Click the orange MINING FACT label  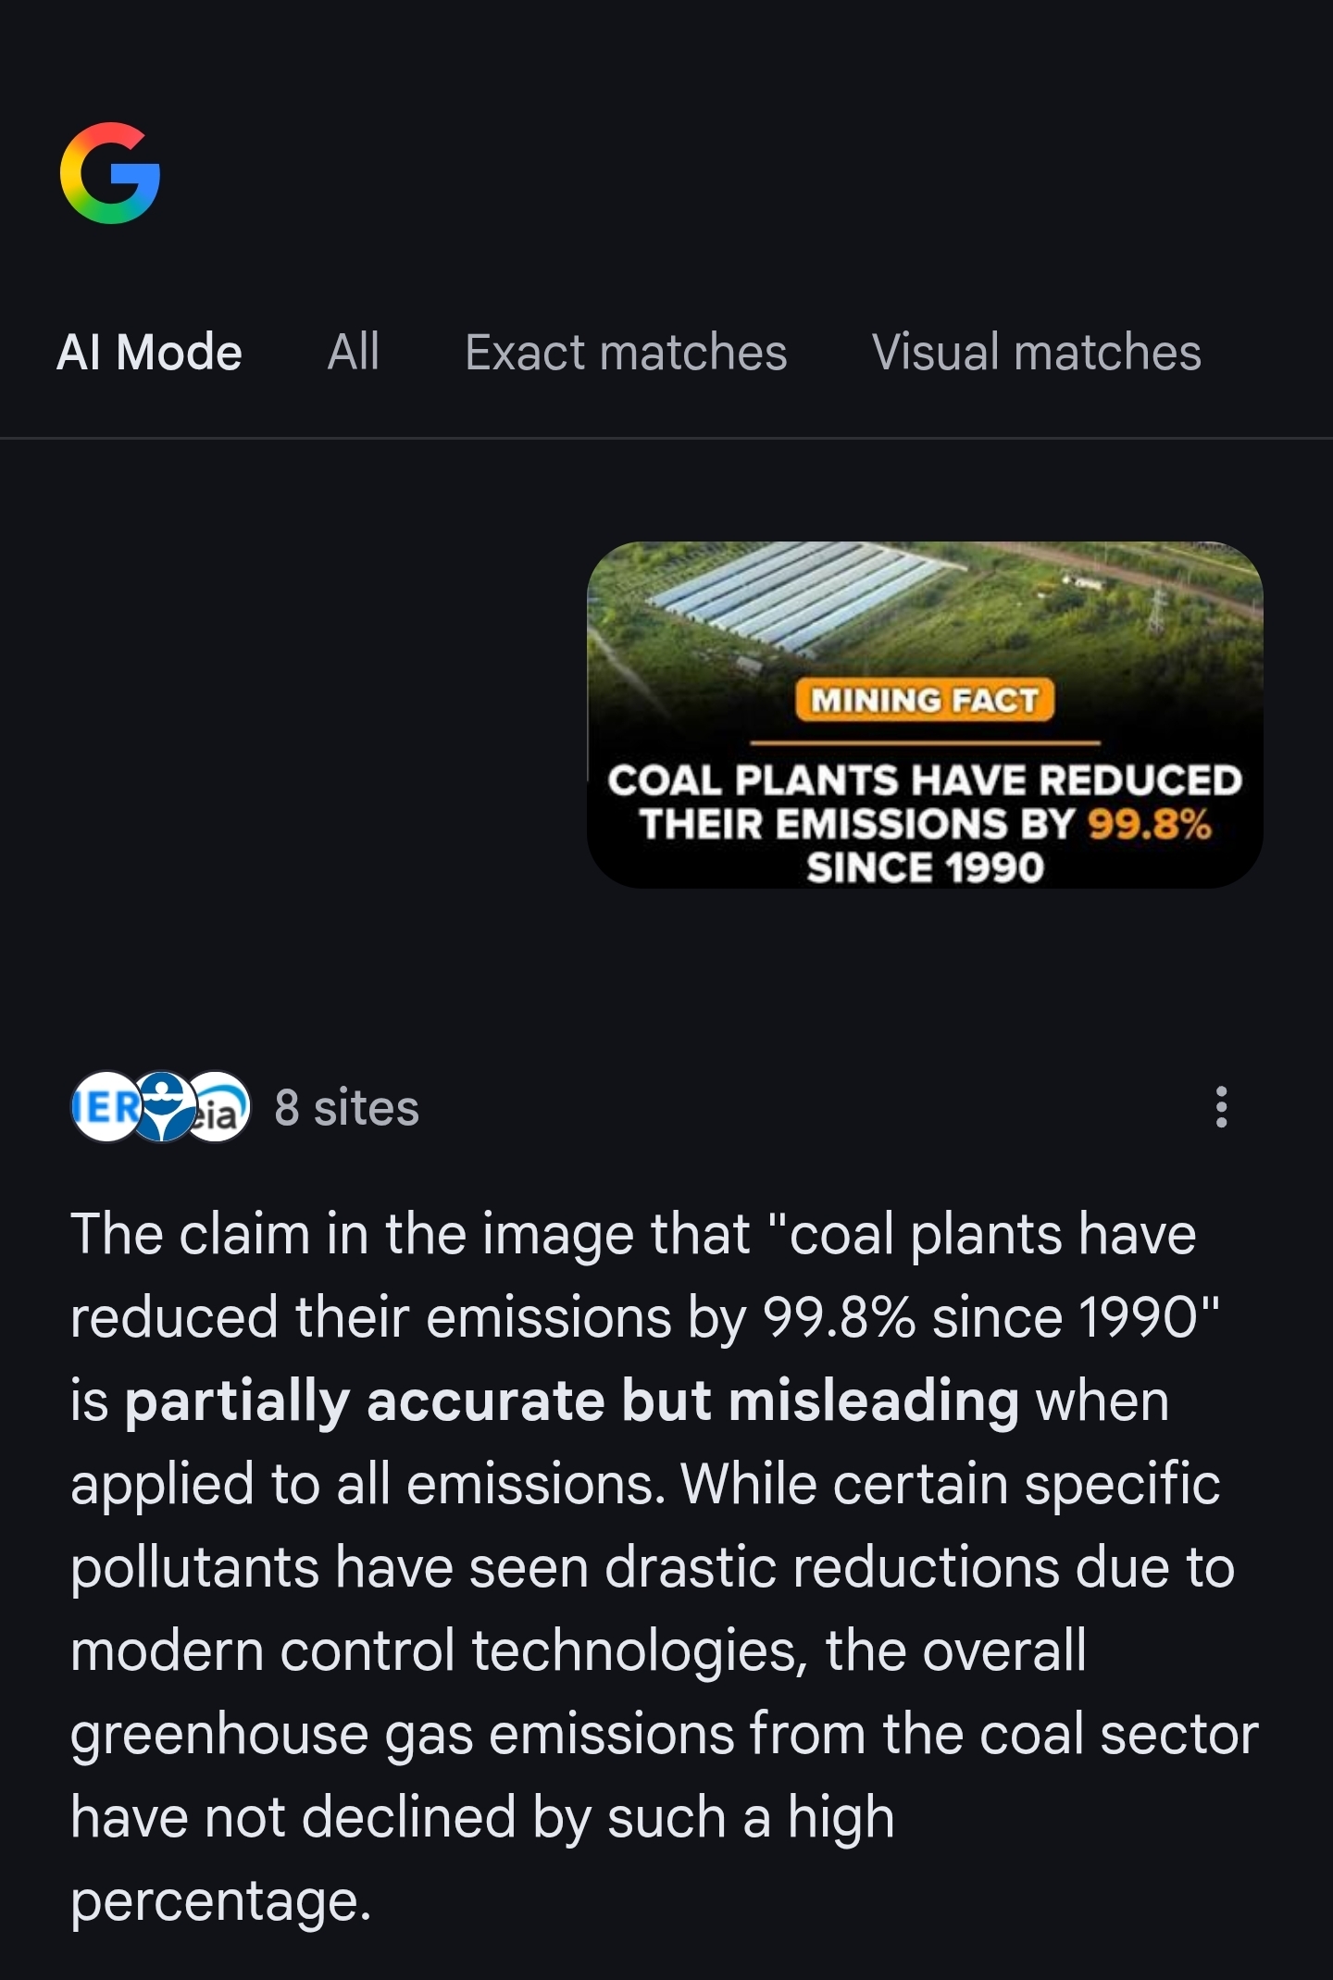(x=925, y=701)
